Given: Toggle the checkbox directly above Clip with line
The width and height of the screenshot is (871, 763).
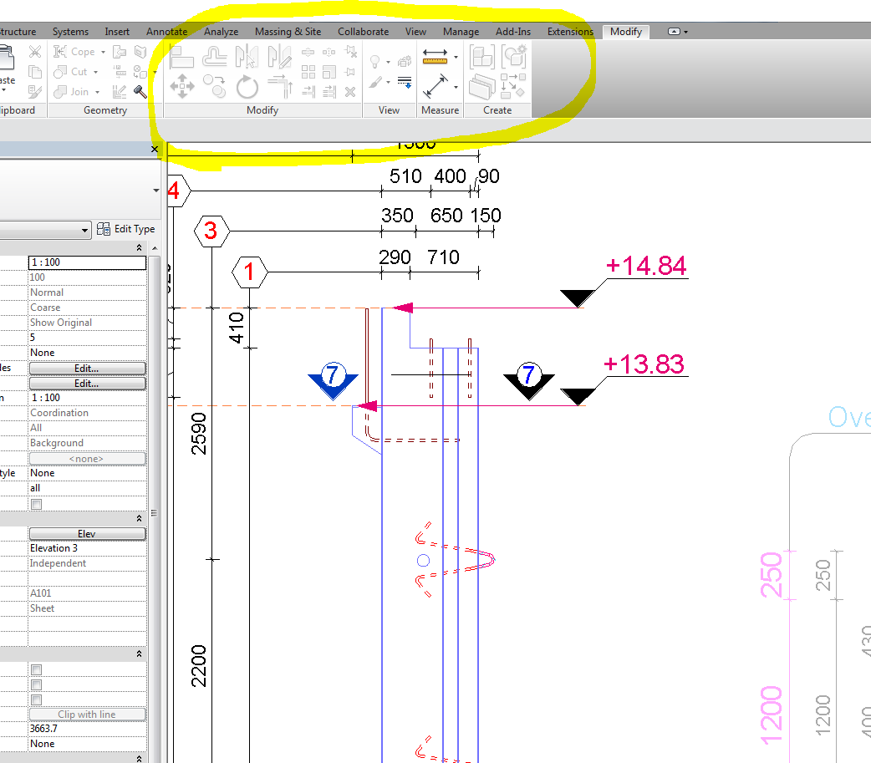Looking at the screenshot, I should click(37, 699).
